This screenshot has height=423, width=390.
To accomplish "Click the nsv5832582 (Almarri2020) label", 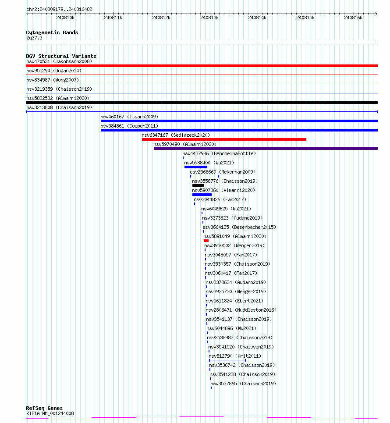I will [58, 98].
